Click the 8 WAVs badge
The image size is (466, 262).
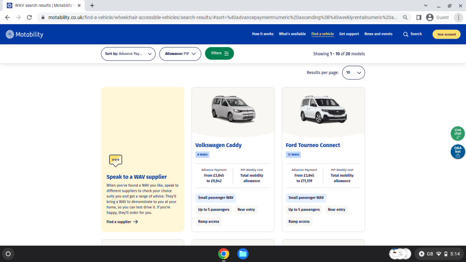(x=202, y=155)
